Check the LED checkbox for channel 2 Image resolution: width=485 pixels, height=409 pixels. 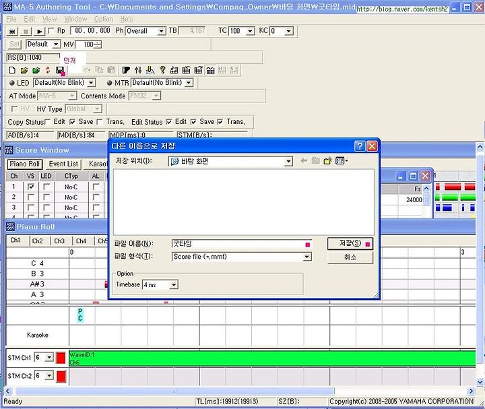[46, 197]
